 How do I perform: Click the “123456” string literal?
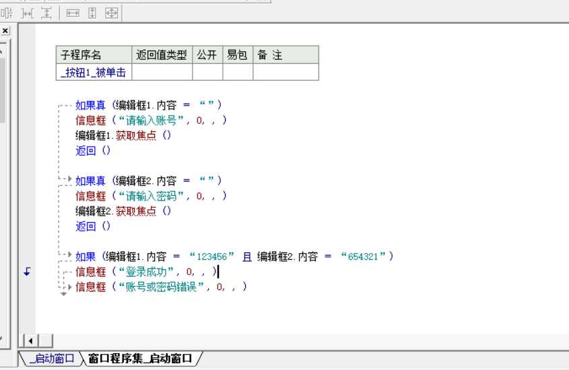212,256
